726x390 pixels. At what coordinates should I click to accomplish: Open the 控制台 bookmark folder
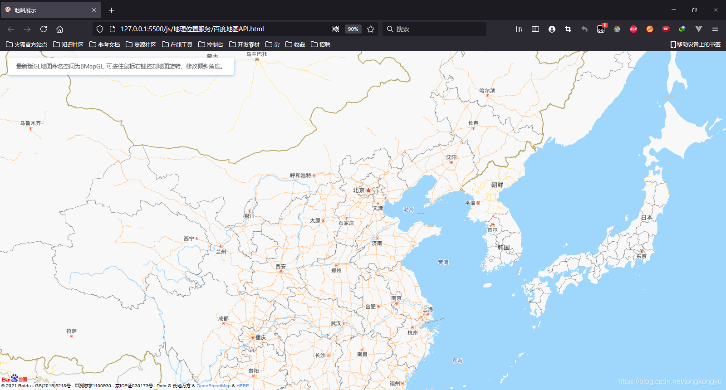(211, 44)
